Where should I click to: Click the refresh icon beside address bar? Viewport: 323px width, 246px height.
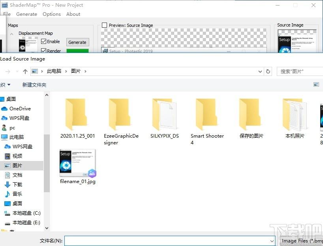pos(268,72)
